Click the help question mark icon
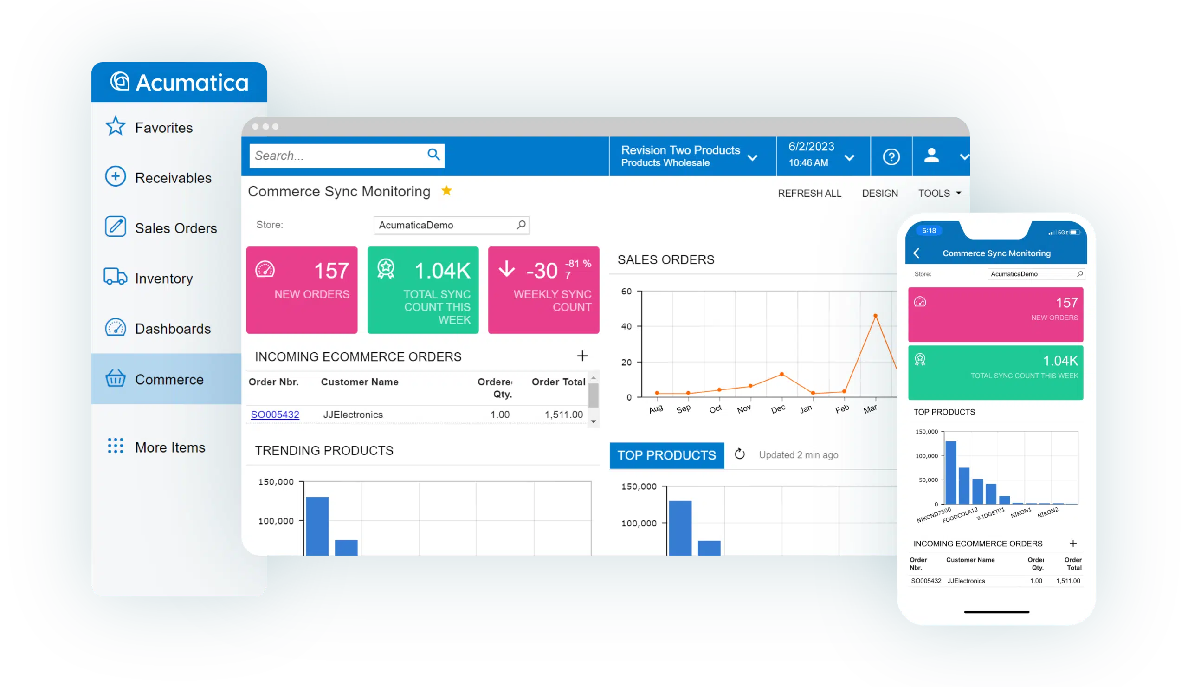Image resolution: width=1188 pixels, height=687 pixels. [891, 156]
